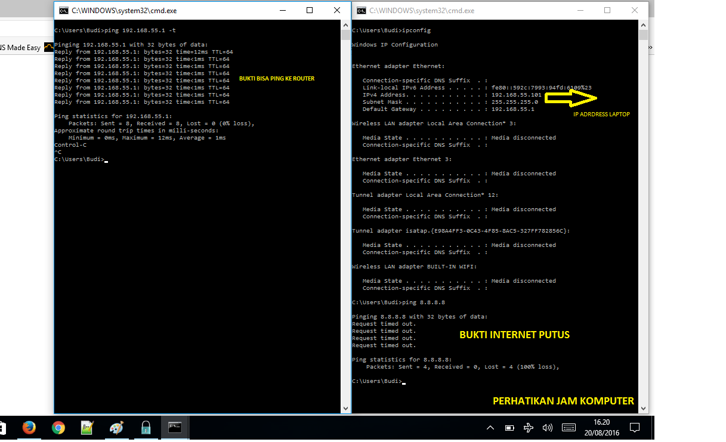Open the left cmd window system menu icon
The image size is (726, 442).
pos(63,10)
